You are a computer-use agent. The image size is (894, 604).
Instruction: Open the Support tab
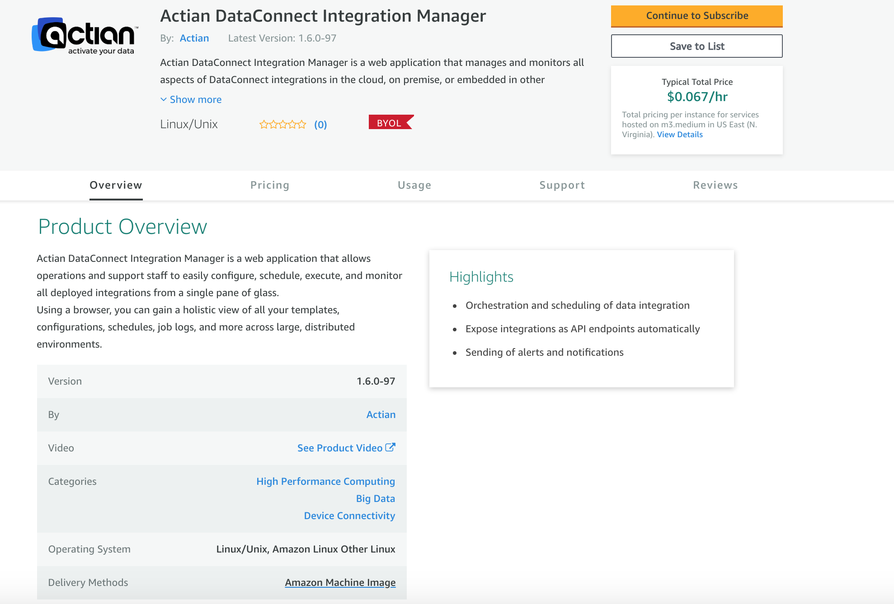562,185
